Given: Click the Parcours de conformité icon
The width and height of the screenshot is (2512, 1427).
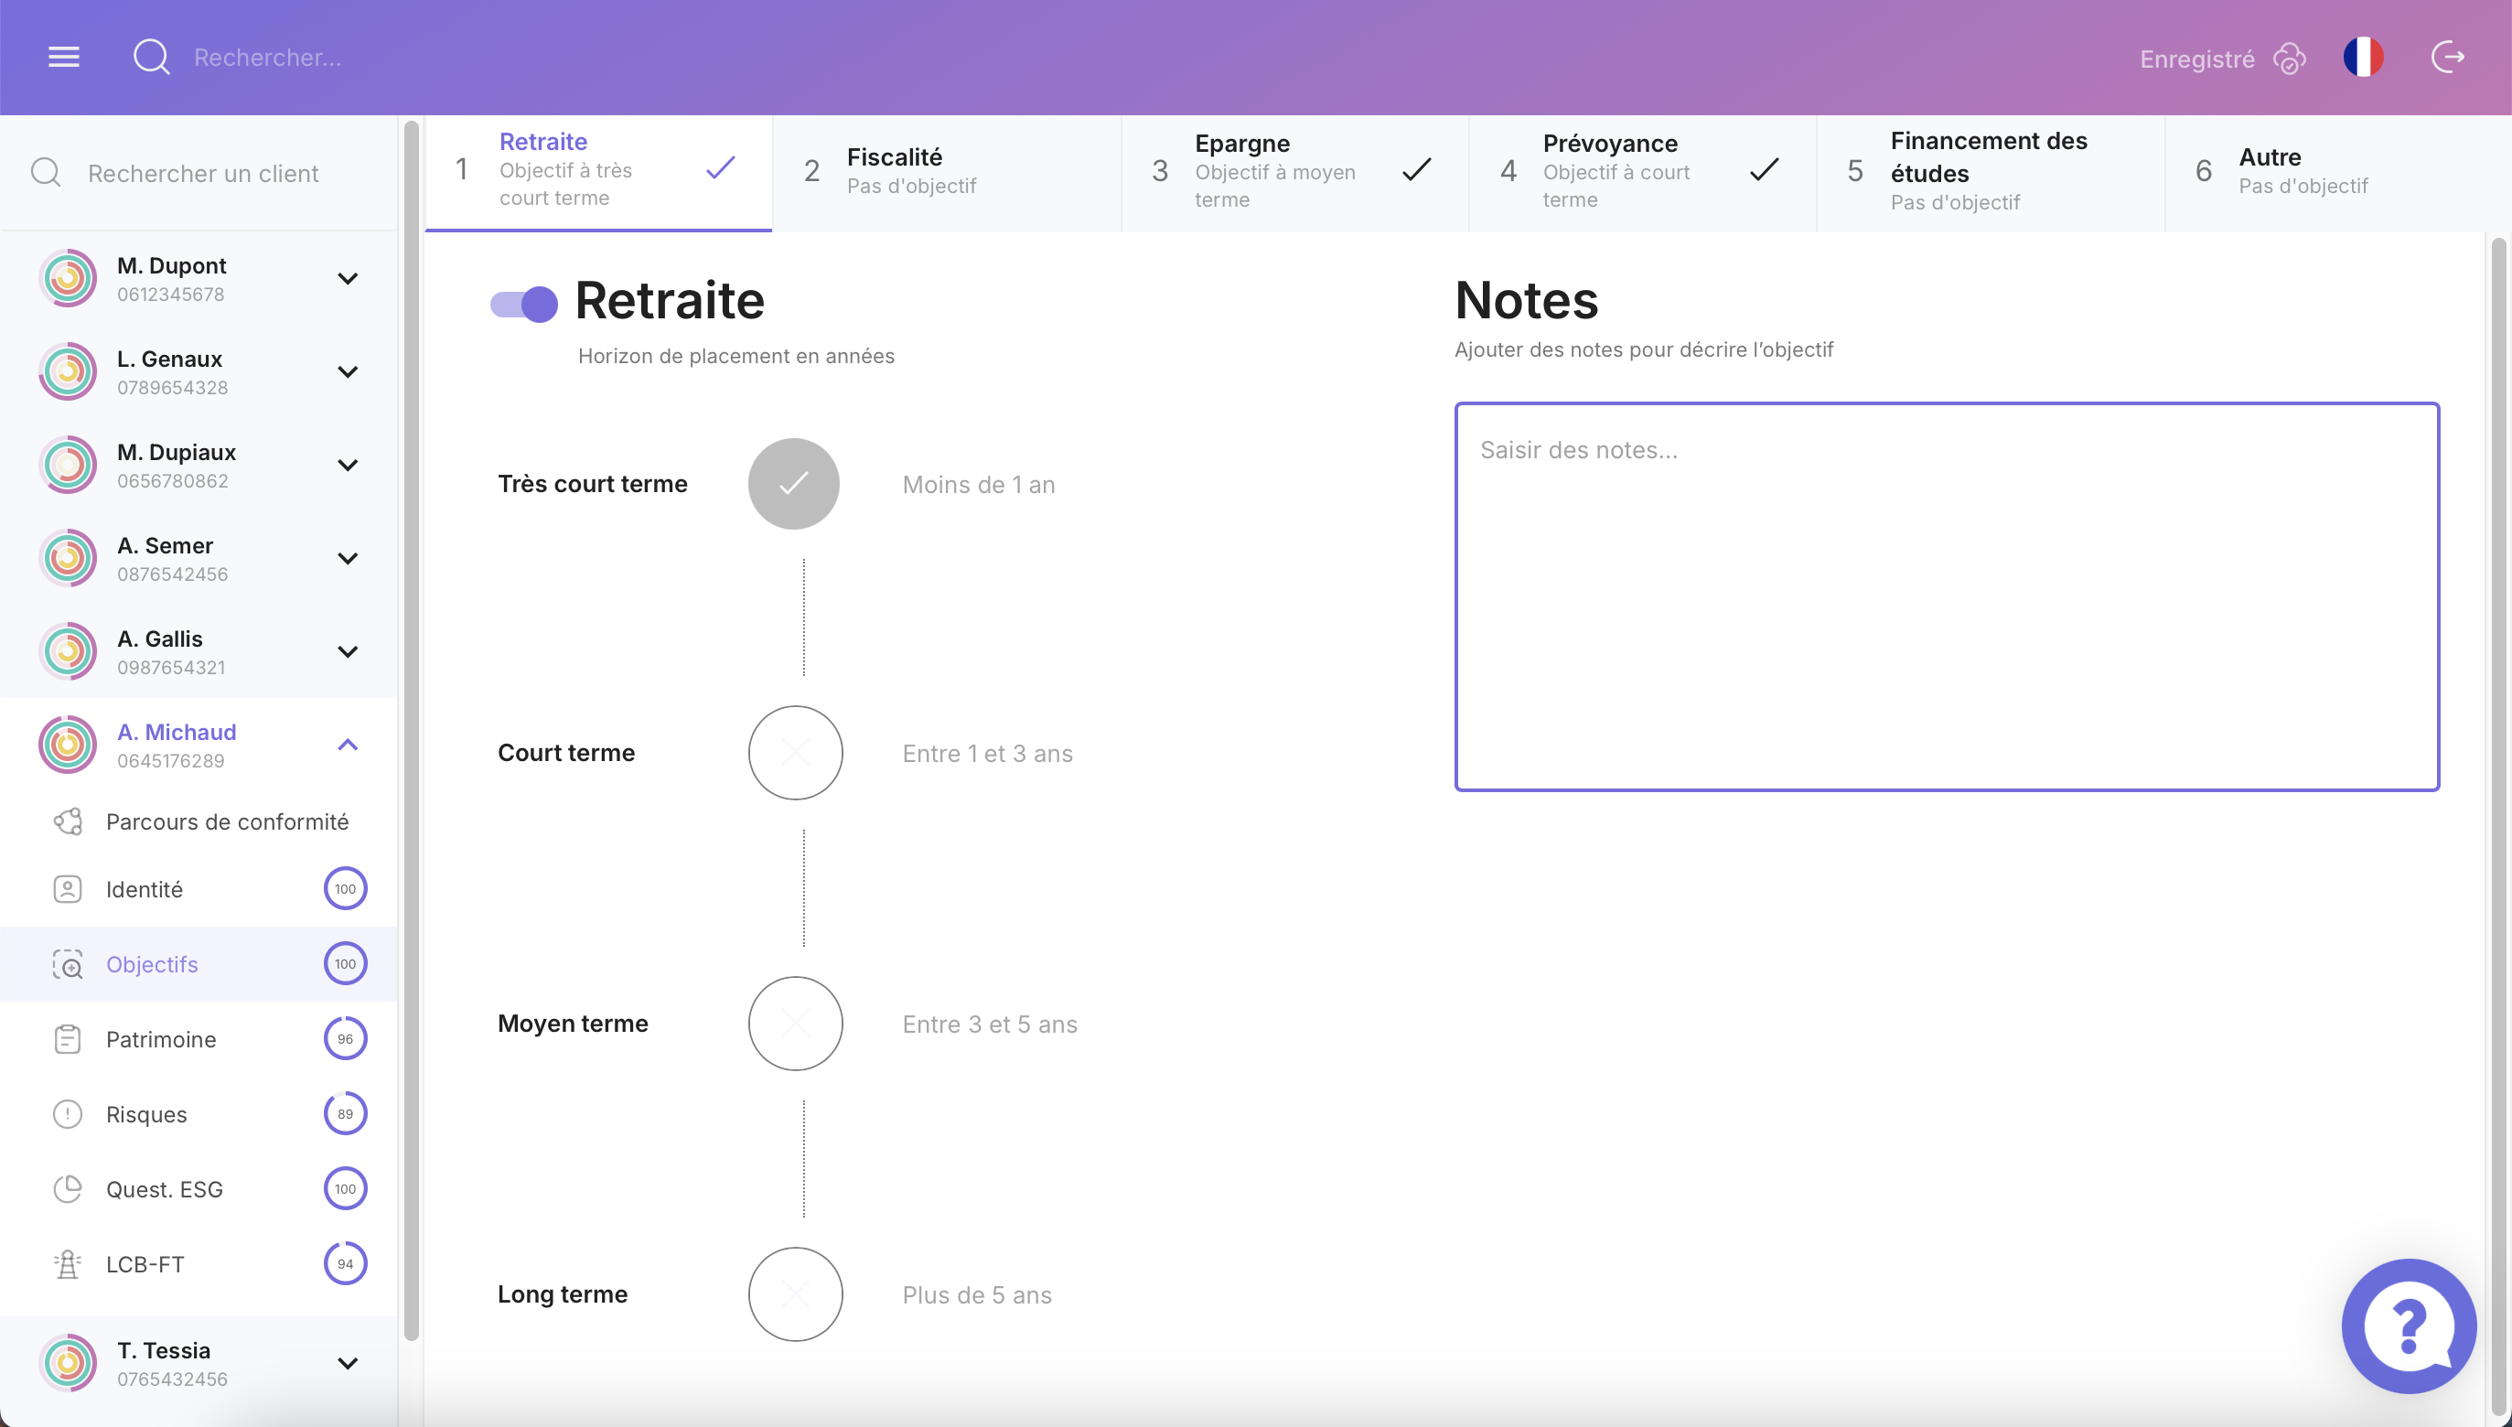Looking at the screenshot, I should pos(68,821).
